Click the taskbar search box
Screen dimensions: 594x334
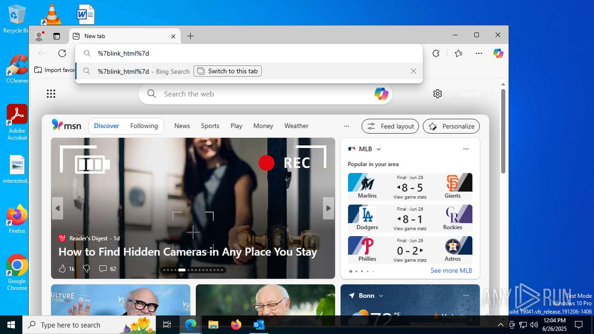tap(90, 325)
